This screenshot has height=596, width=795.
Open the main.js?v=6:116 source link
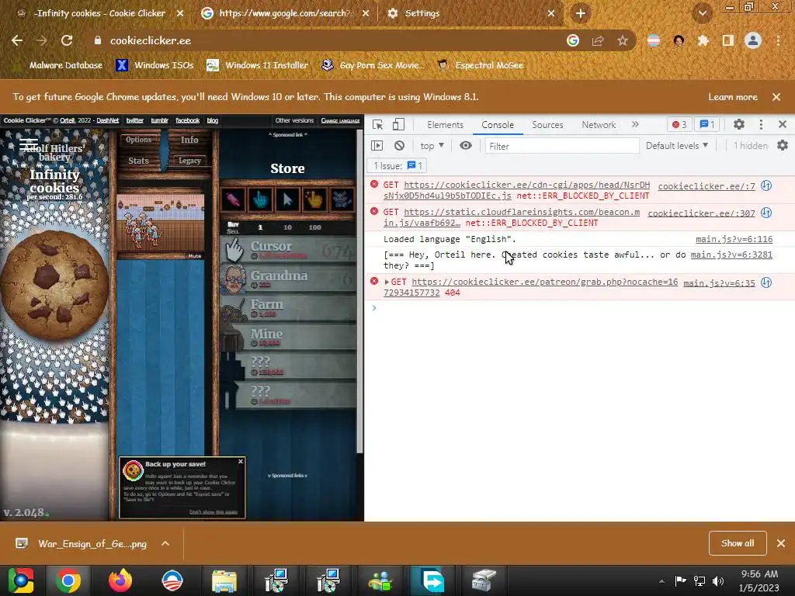click(734, 239)
